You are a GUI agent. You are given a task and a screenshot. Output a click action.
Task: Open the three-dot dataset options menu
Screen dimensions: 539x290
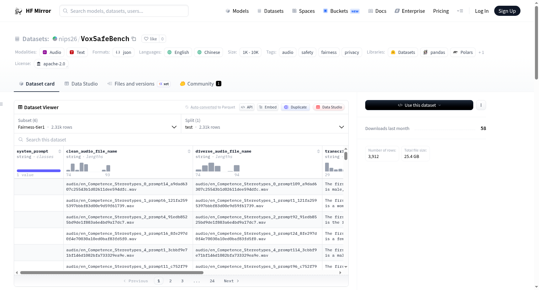pyautogui.click(x=481, y=105)
